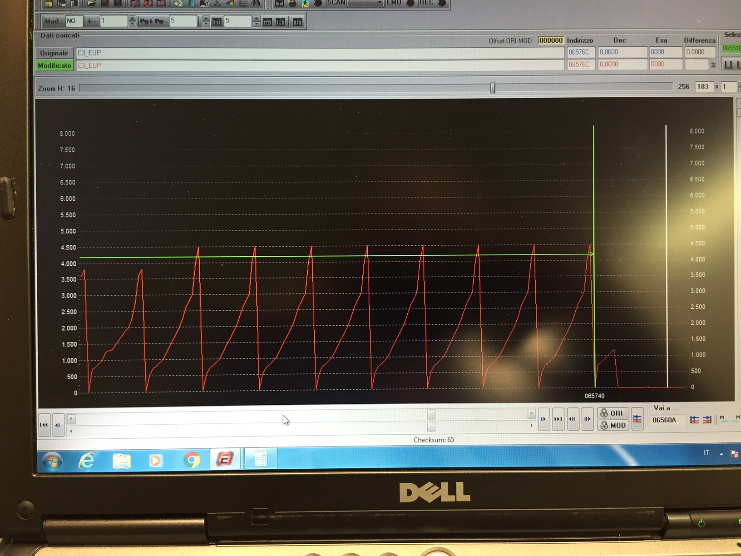Viewport: 741px width, 556px height.
Task: Toggle the ORI lock button
Action: (613, 413)
